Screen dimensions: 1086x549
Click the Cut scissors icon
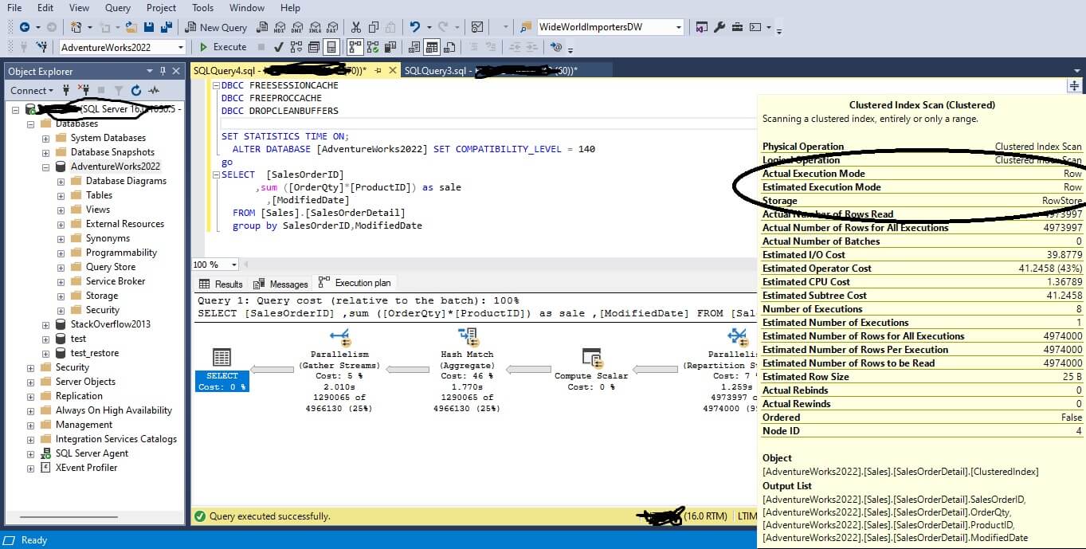pos(355,27)
